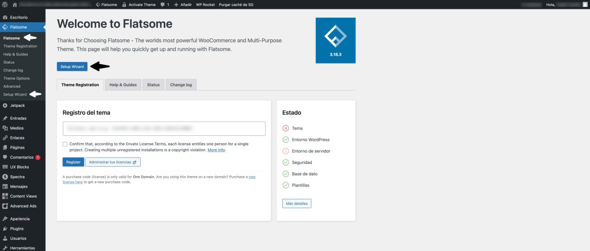Open Apariencia paintbrush icon
The height and width of the screenshot is (251, 590).
(5, 219)
